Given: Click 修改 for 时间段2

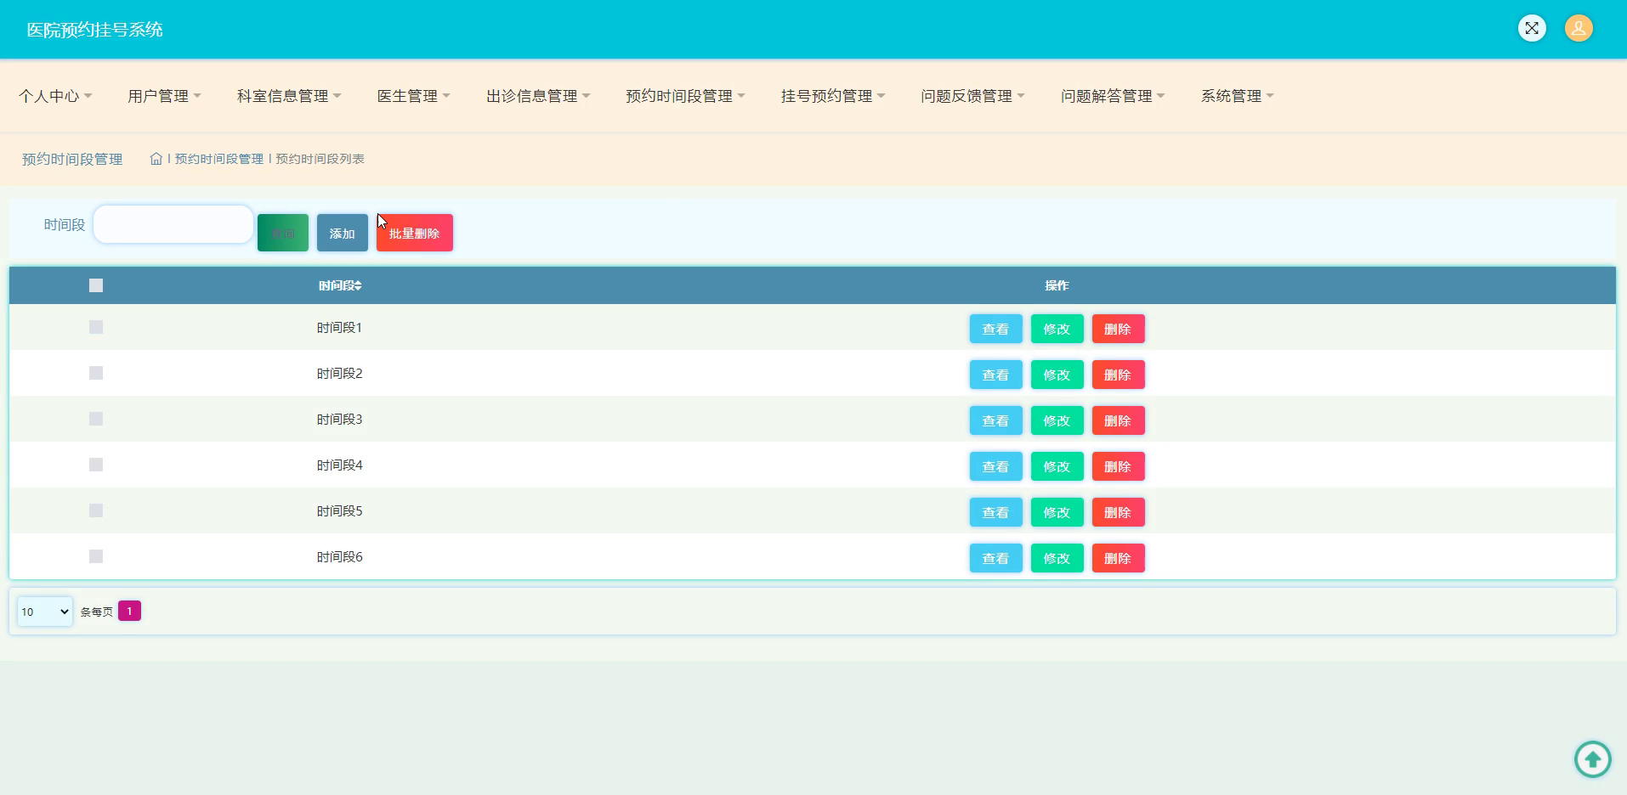Looking at the screenshot, I should click(x=1057, y=375).
